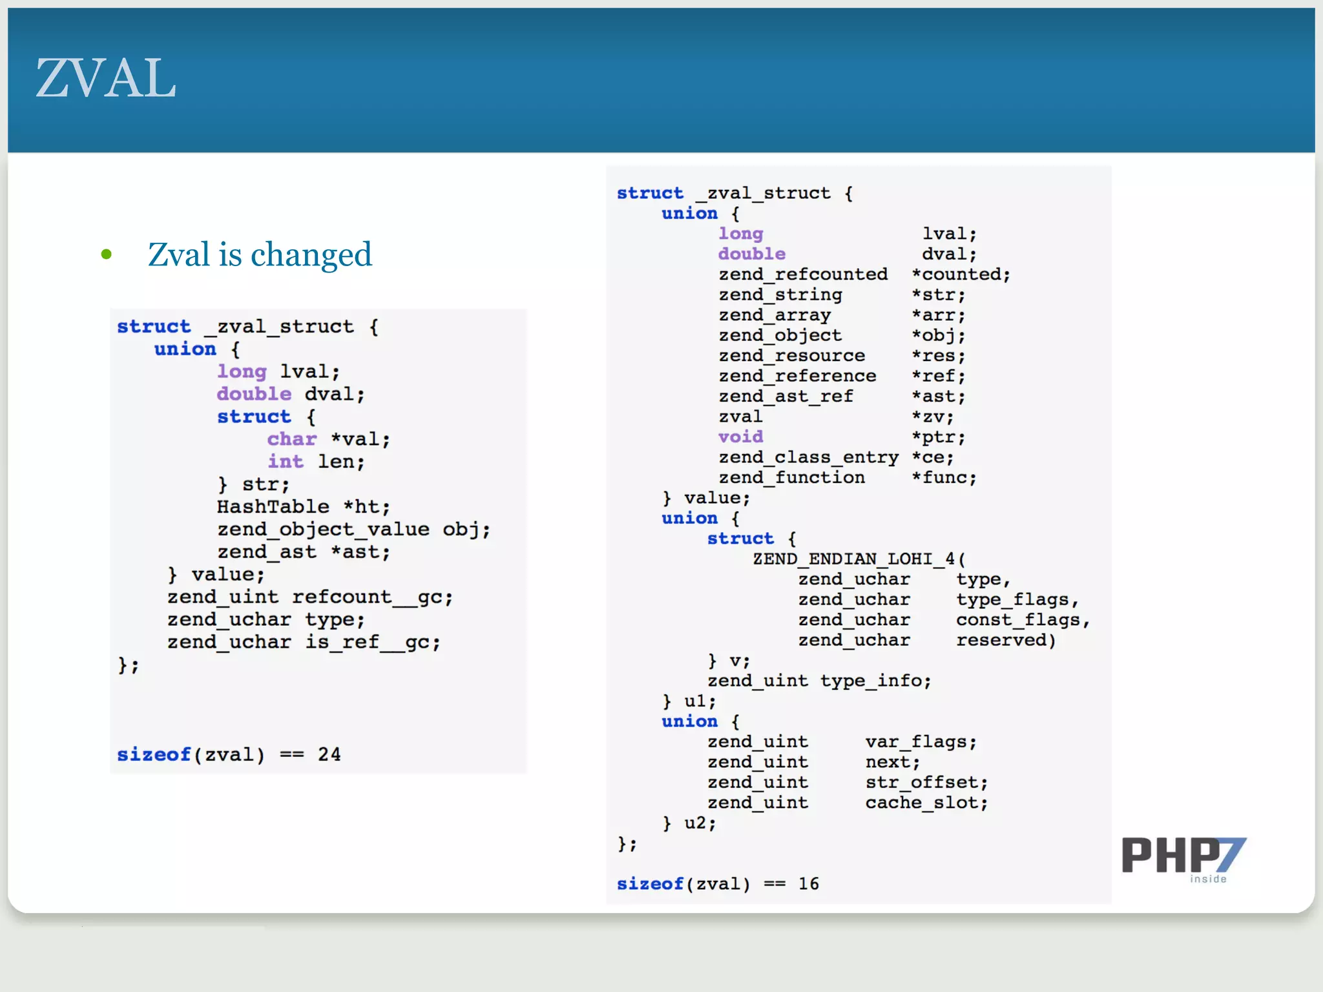This screenshot has width=1323, height=992.
Task: Click 'const_flags,' in the new struct
Action: point(1022,620)
